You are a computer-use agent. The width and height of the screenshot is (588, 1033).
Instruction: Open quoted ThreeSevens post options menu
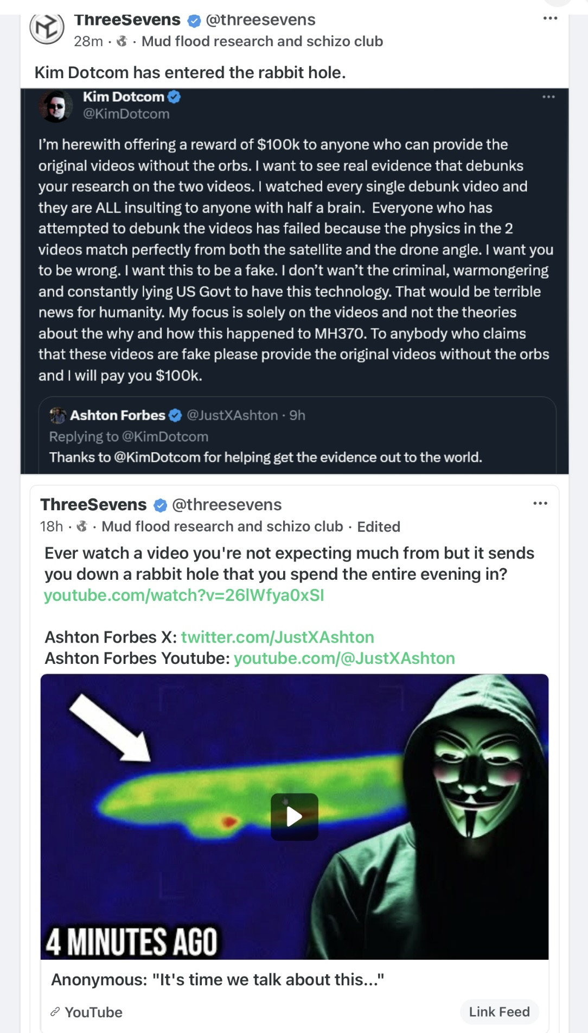coord(540,504)
